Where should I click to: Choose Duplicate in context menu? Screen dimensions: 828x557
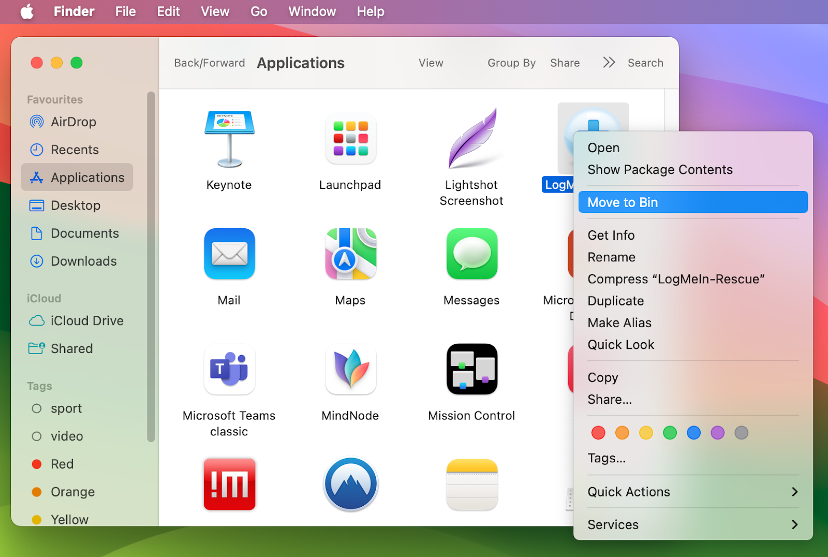click(x=693, y=301)
